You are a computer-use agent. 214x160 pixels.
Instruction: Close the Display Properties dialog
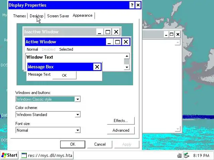pyautogui.click(x=138, y=5)
